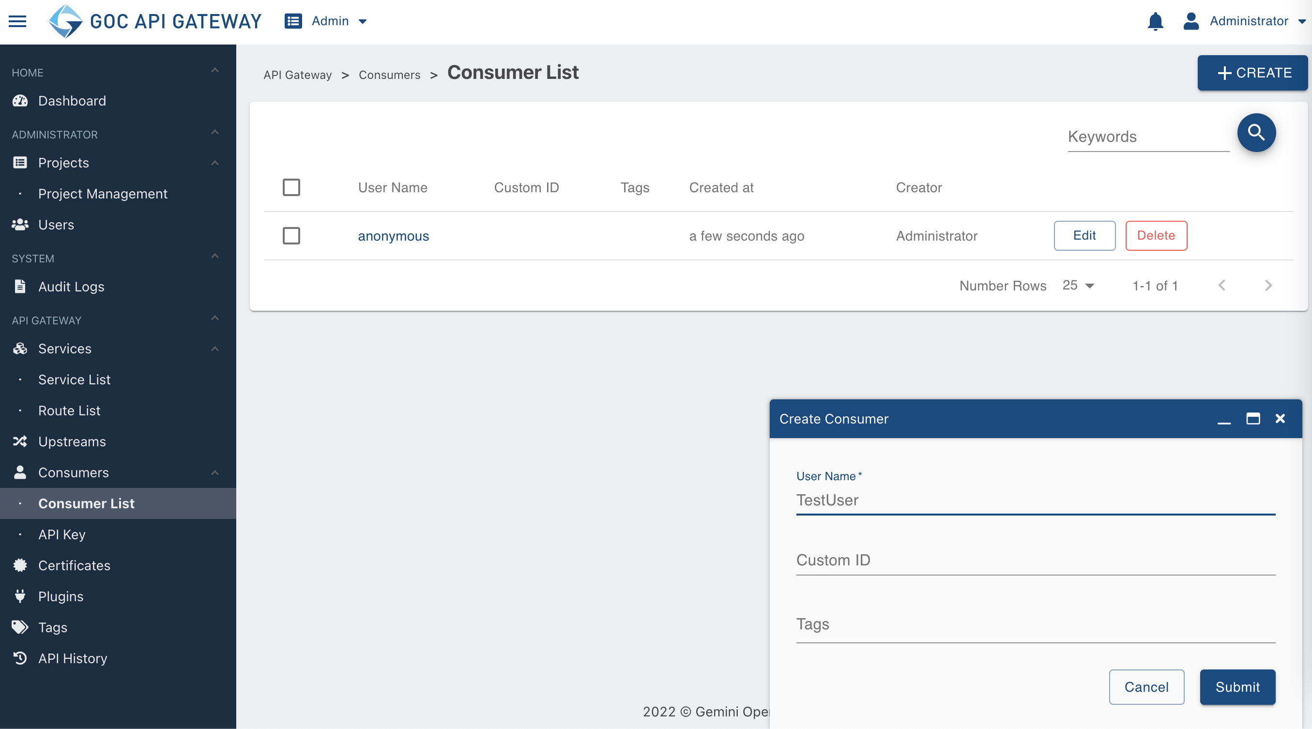
Task: Click the Plugins plug icon
Action: [x=20, y=596]
